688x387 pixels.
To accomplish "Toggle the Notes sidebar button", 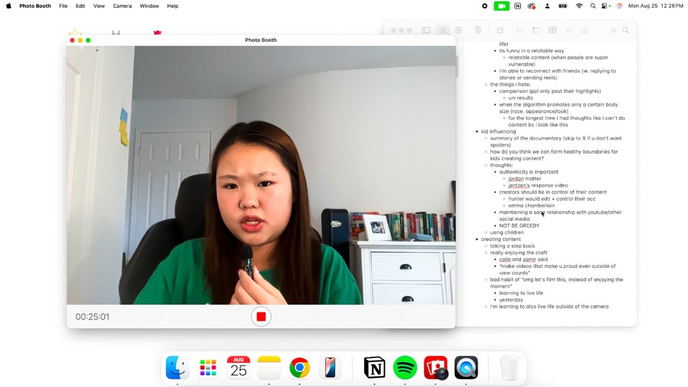I will 426,31.
